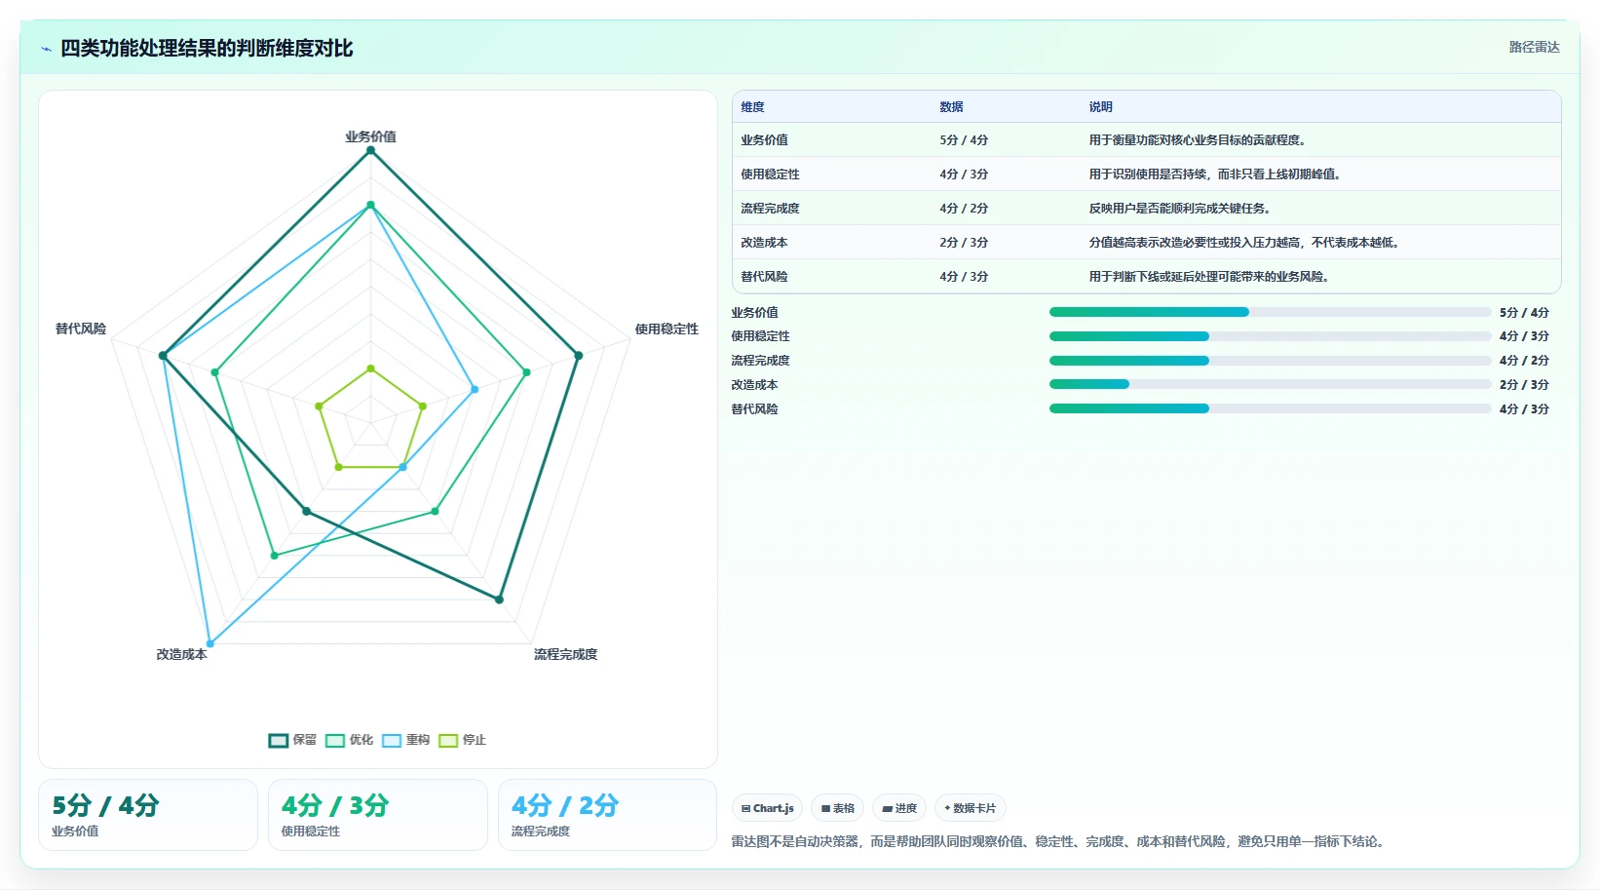This screenshot has height=890, width=1600.
Task: Open the 5分 / 4分 业务价值 data card
Action: click(148, 815)
